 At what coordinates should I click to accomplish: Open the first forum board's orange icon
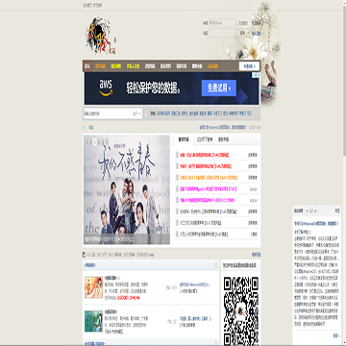[x=93, y=287]
